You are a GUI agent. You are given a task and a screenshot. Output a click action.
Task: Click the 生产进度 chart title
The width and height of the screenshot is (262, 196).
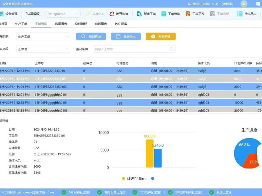(249, 130)
